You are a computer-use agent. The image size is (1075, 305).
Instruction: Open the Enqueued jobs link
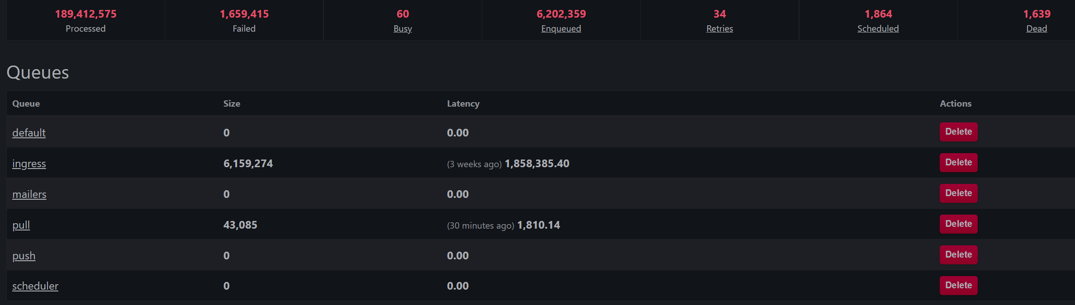561,28
